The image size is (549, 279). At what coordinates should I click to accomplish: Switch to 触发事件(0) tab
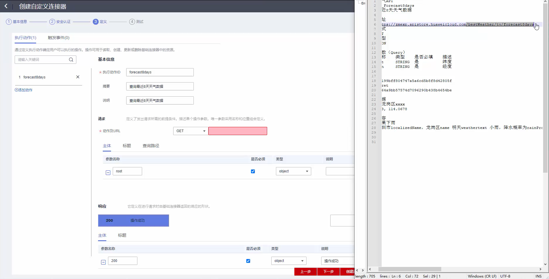pyautogui.click(x=59, y=38)
